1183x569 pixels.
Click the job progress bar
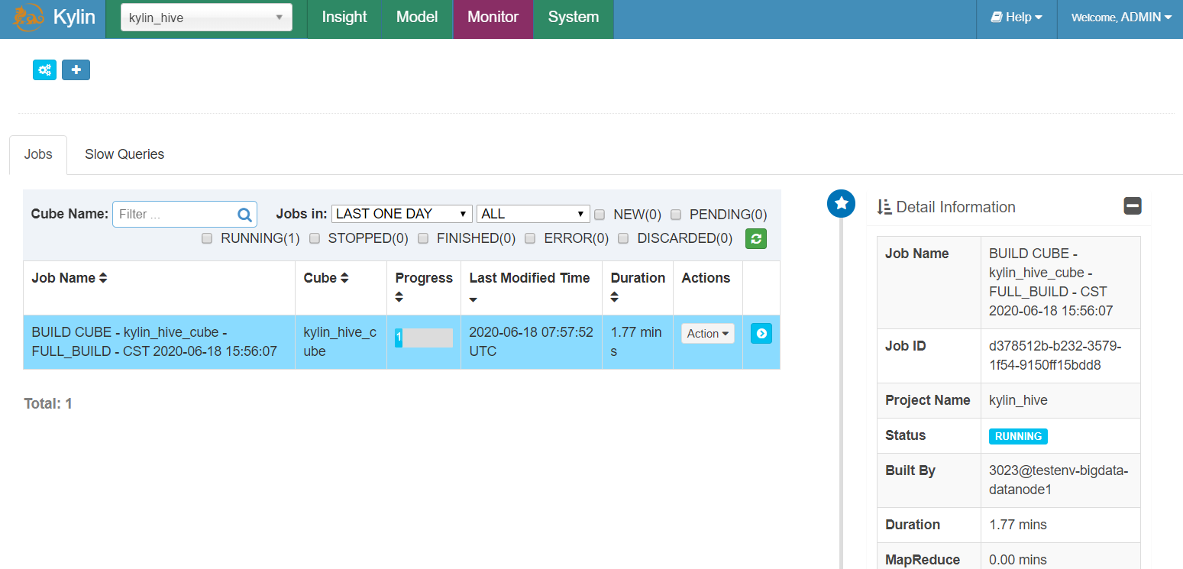pos(424,338)
